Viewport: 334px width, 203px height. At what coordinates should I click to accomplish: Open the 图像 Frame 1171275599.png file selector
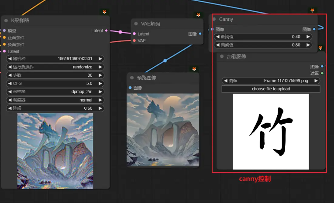[271, 81]
